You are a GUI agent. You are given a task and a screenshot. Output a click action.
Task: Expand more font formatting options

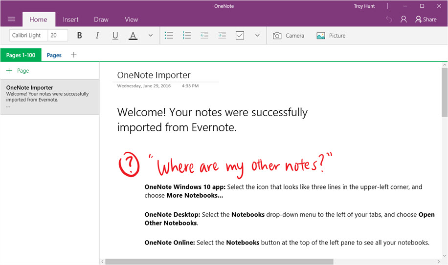point(150,35)
